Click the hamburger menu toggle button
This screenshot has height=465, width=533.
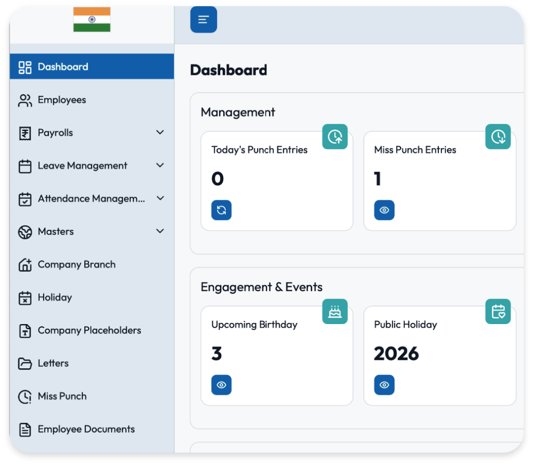tap(204, 20)
